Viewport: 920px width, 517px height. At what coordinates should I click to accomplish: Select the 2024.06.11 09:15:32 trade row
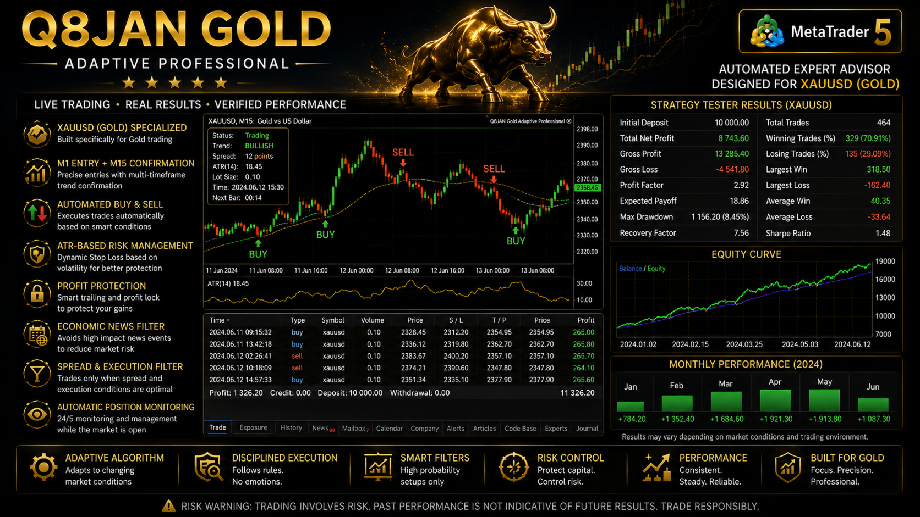(402, 332)
